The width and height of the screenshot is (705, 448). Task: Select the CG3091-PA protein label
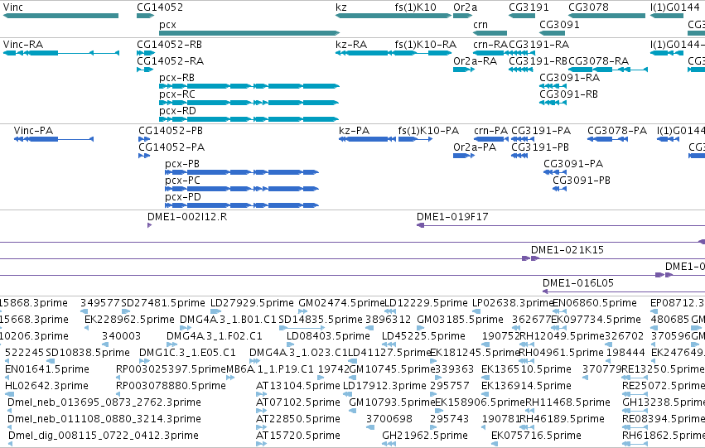573,164
